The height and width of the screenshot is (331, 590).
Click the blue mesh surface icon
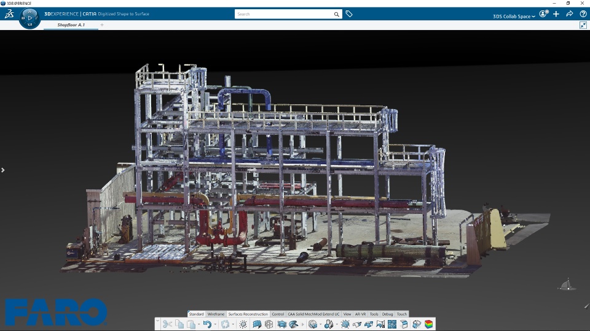pos(257,324)
